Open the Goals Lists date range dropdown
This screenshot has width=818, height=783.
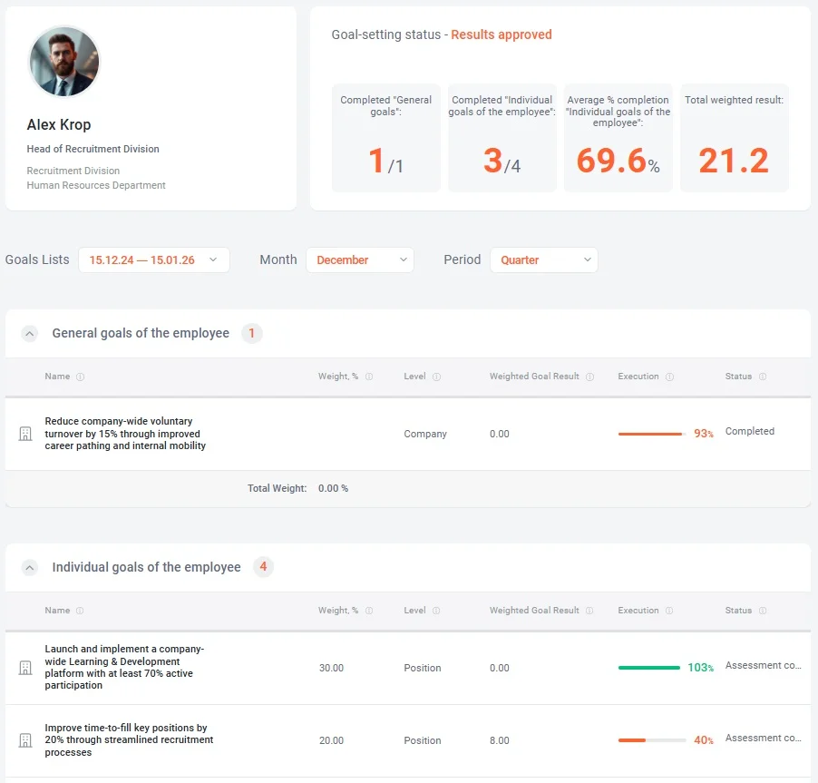(x=153, y=260)
